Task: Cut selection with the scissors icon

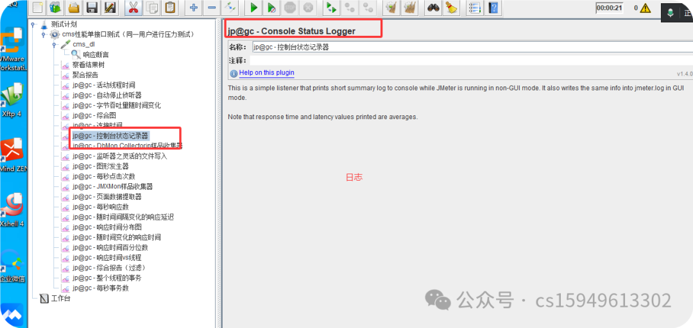Action: [133, 7]
